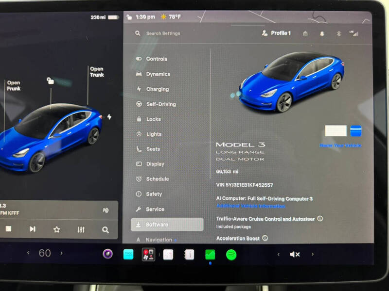389x291 pixels.
Task: Increase temperature with right arrow by 60
Action: point(61,253)
